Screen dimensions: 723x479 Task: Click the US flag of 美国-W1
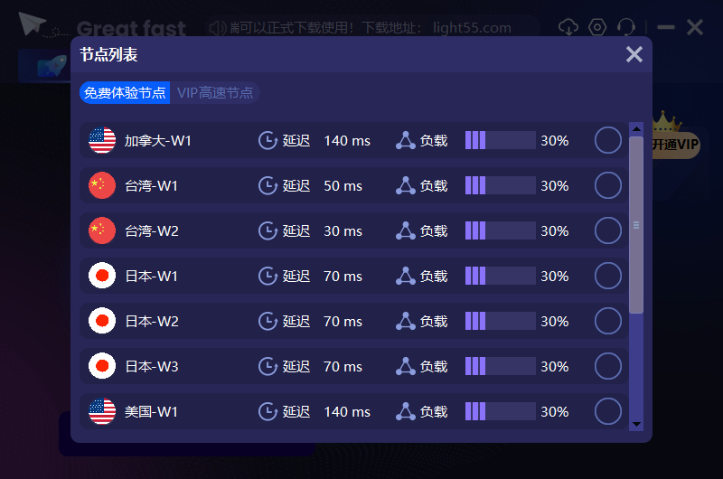click(x=102, y=411)
